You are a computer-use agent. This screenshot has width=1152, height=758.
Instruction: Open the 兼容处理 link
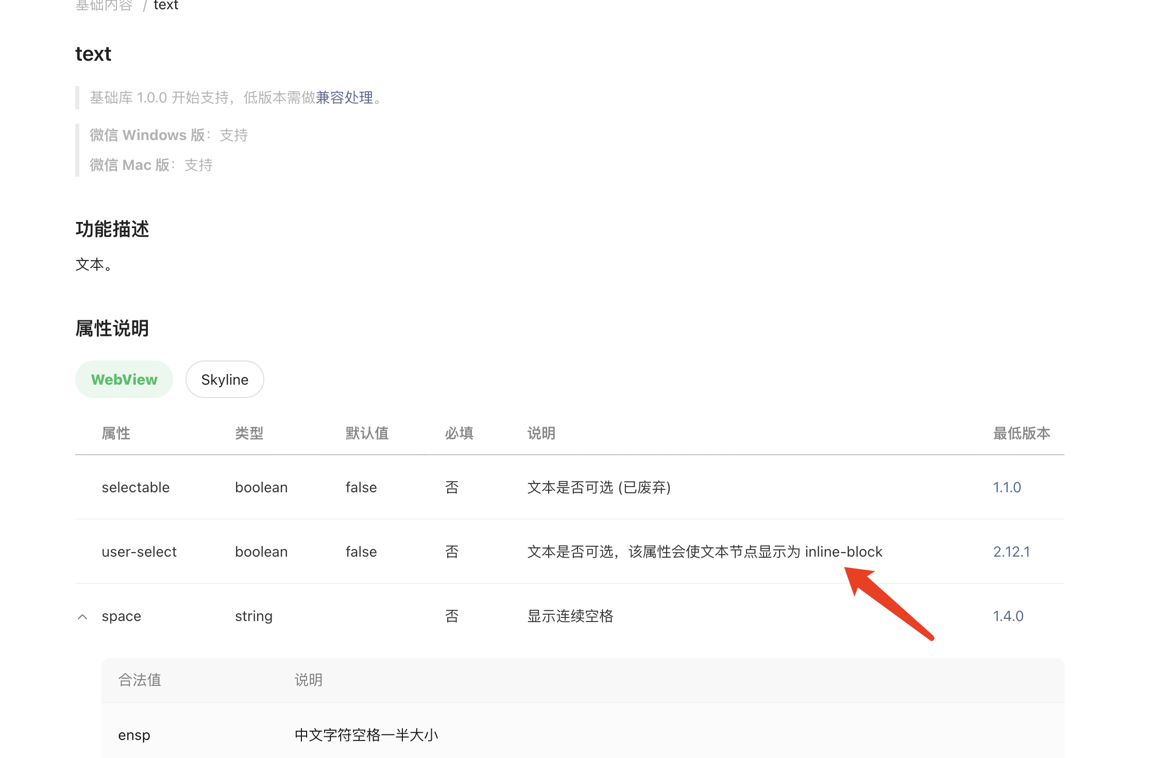coord(344,97)
